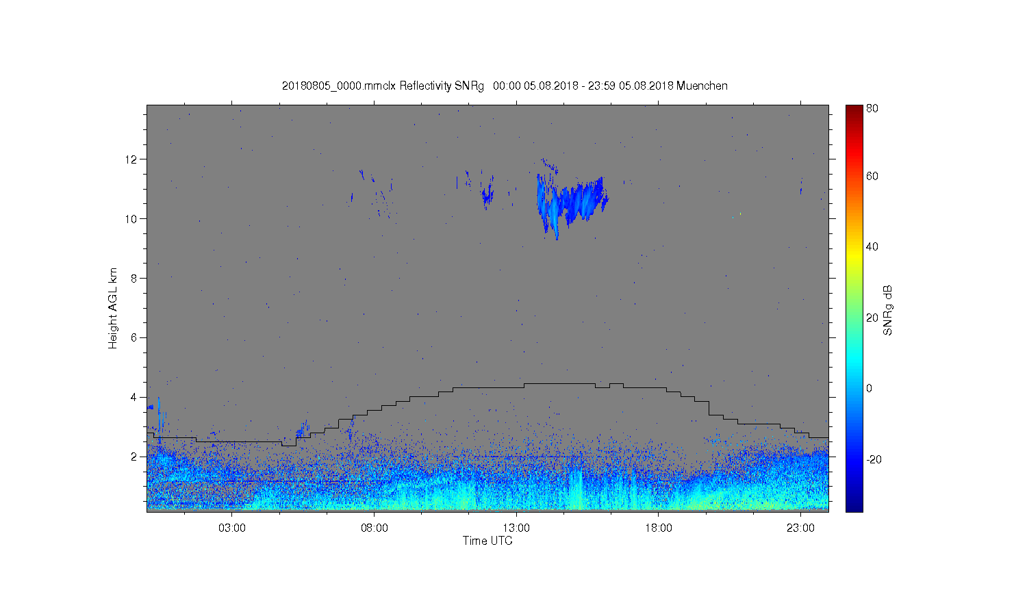Click the 'Time UTC' axis label
Viewport: 1027px width, 616px height.
coord(487,541)
